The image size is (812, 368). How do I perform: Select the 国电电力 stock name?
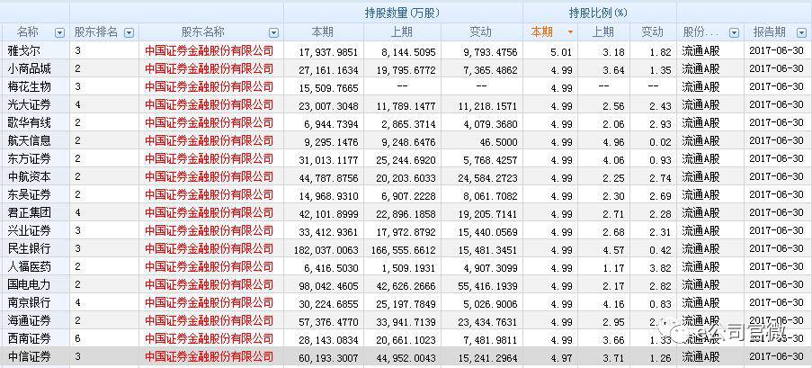(30, 284)
